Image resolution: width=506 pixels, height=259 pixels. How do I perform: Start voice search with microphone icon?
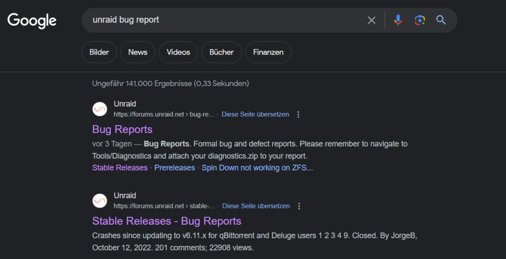tap(398, 20)
